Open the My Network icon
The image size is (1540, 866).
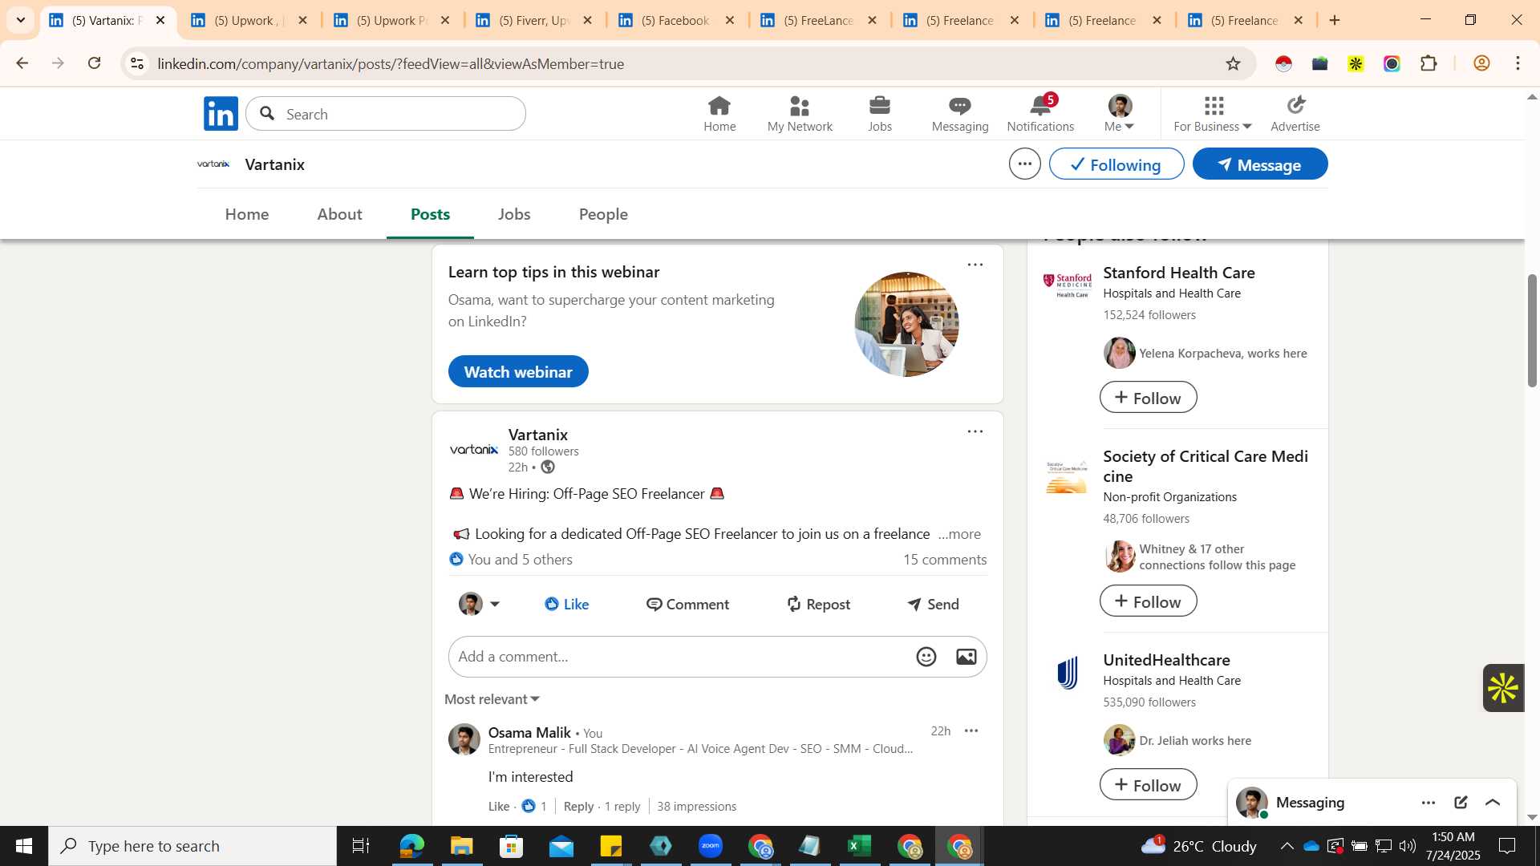coord(800,114)
